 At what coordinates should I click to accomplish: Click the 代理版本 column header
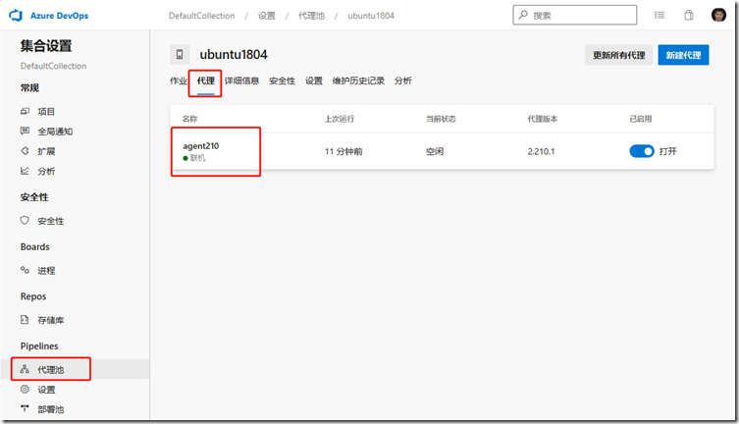coord(543,119)
